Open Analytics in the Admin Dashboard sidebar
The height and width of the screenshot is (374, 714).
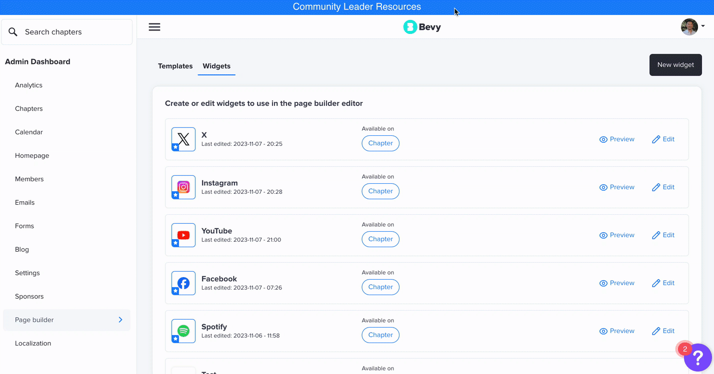click(28, 85)
